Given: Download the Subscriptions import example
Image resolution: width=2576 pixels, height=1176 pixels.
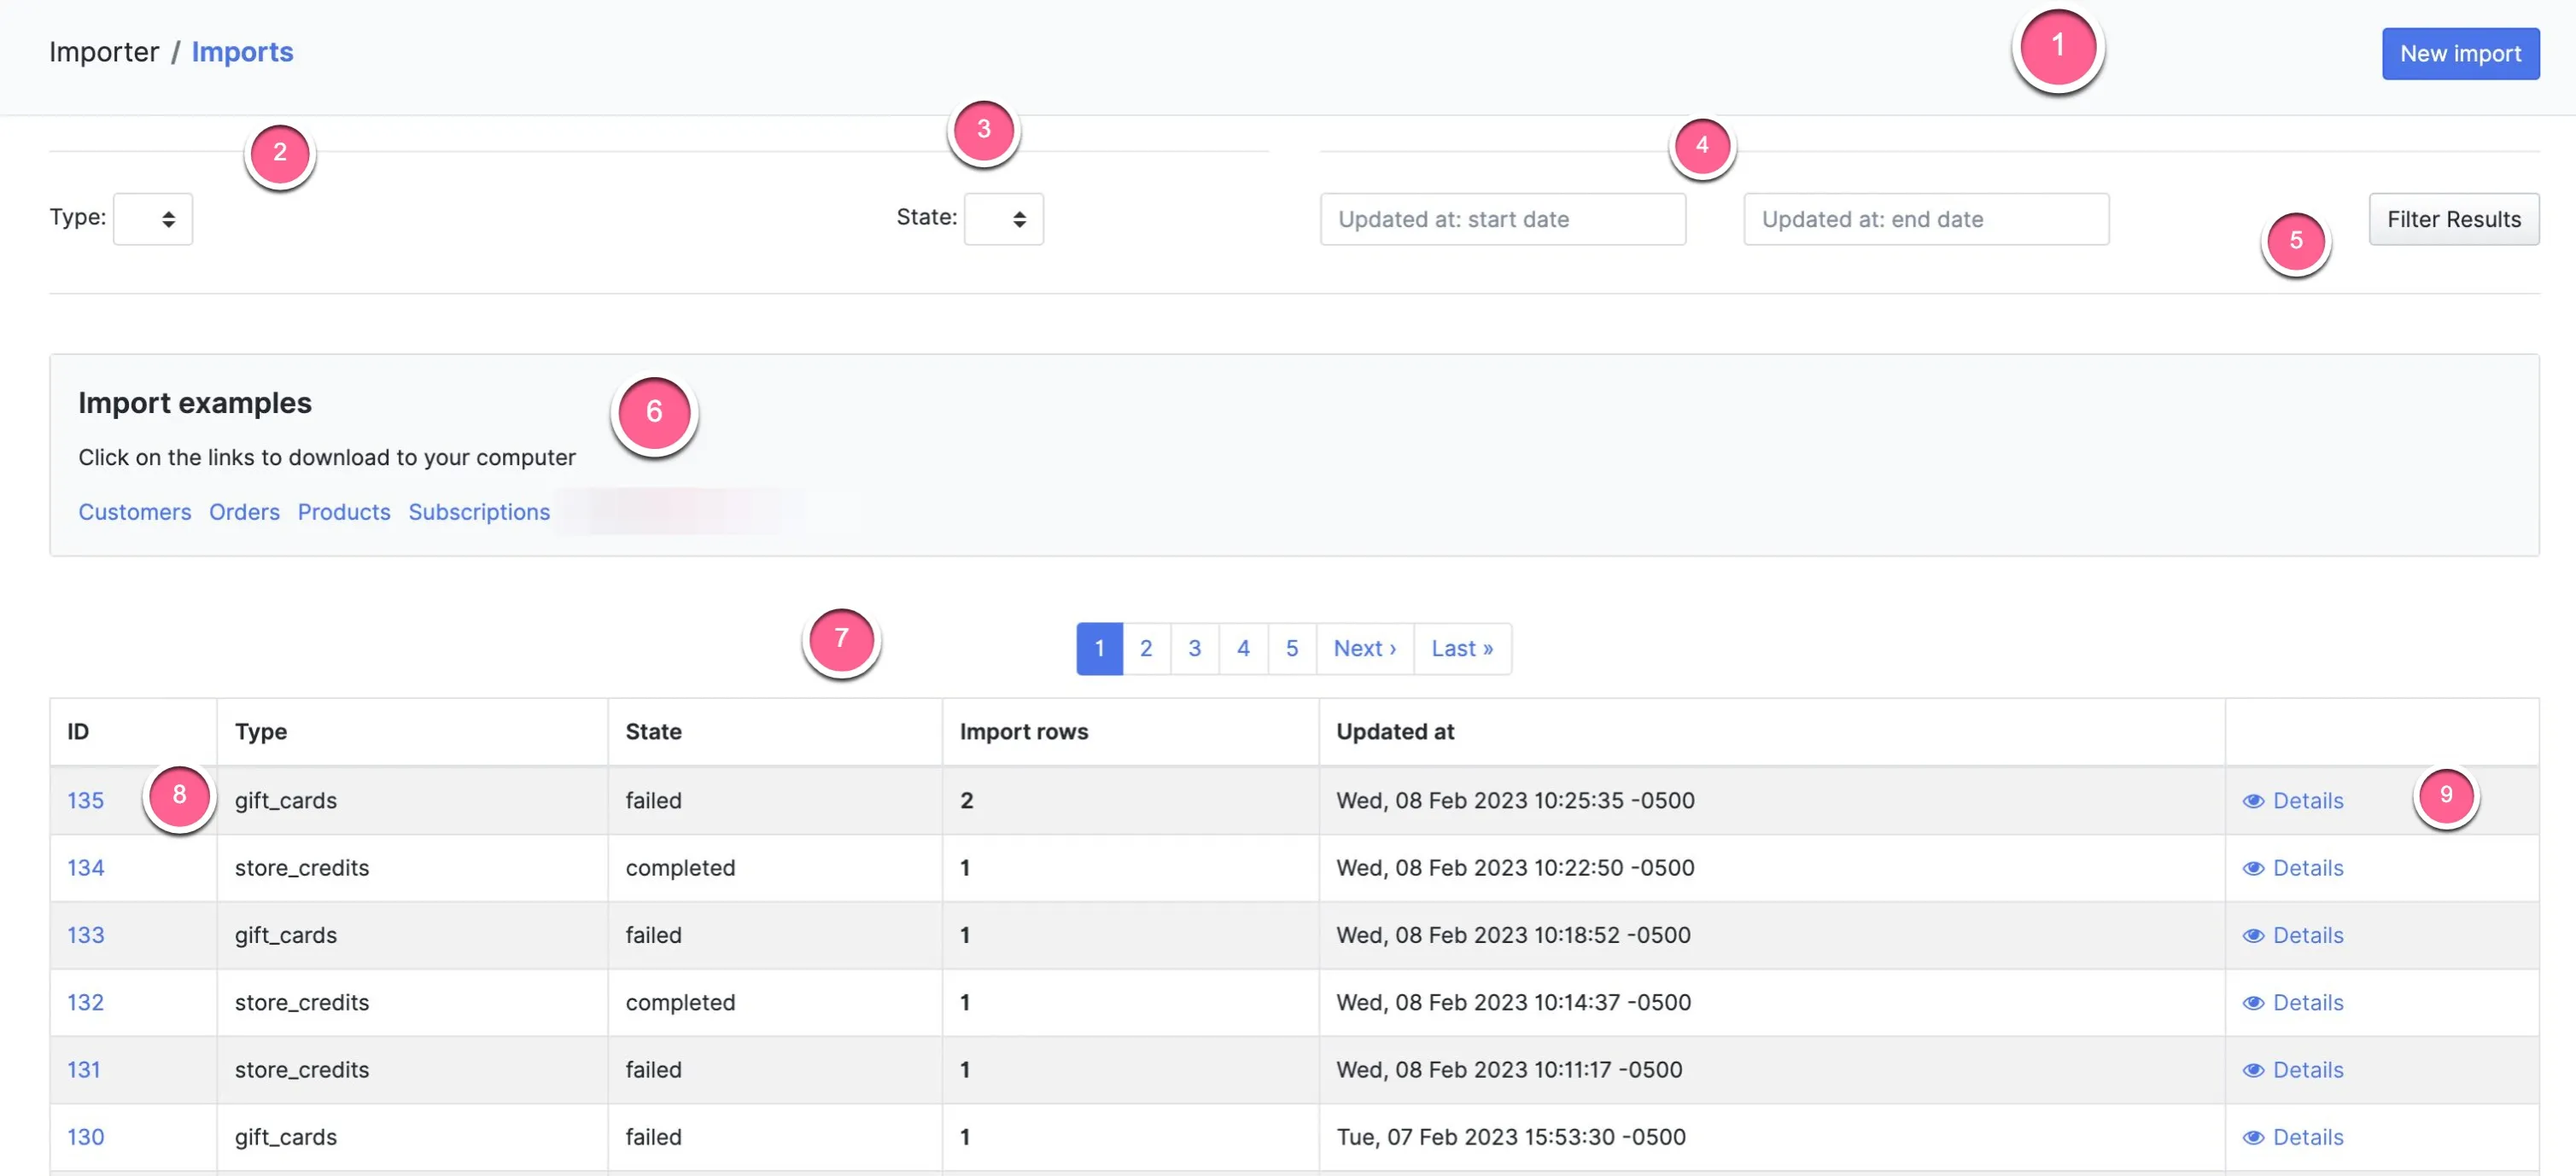Looking at the screenshot, I should pyautogui.click(x=479, y=511).
